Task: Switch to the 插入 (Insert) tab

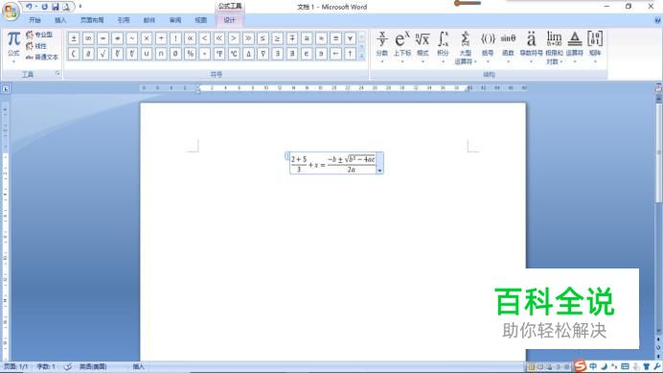Action: 60,20
